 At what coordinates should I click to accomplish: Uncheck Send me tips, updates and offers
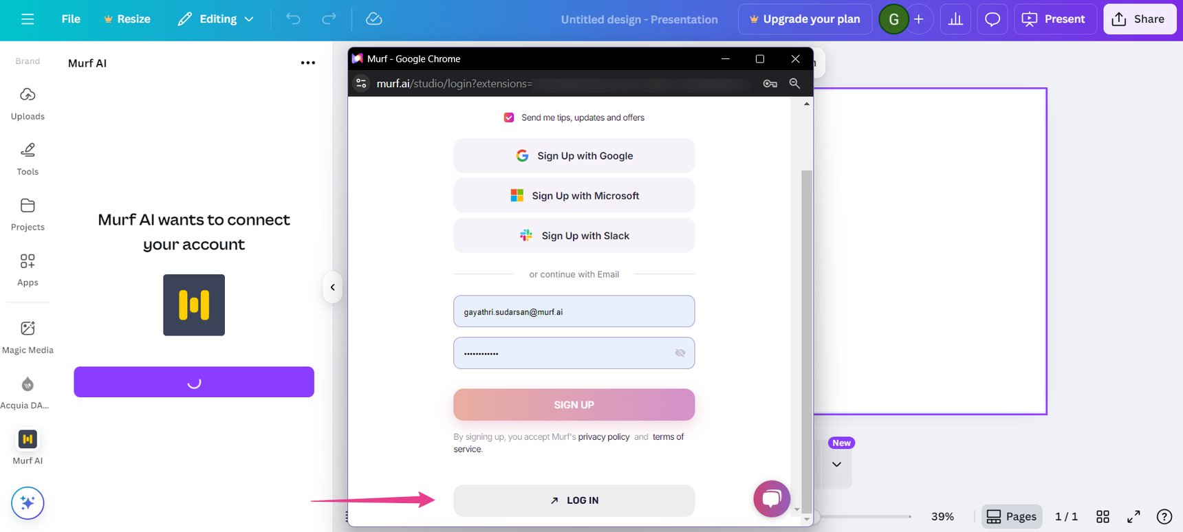509,118
